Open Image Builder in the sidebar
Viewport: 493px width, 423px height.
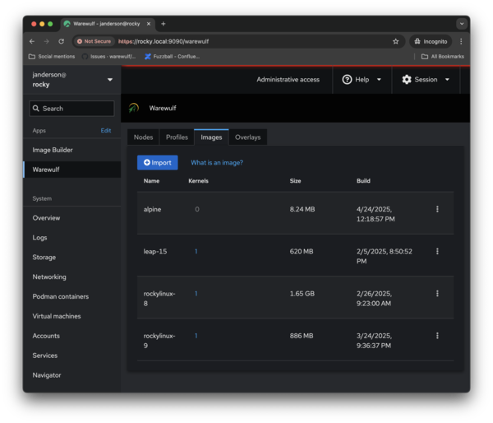(72, 150)
